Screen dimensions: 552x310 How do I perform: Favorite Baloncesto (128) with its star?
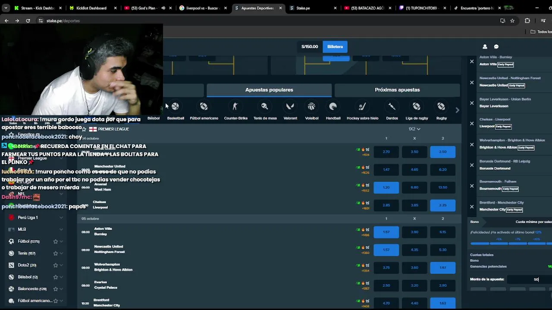click(55, 289)
